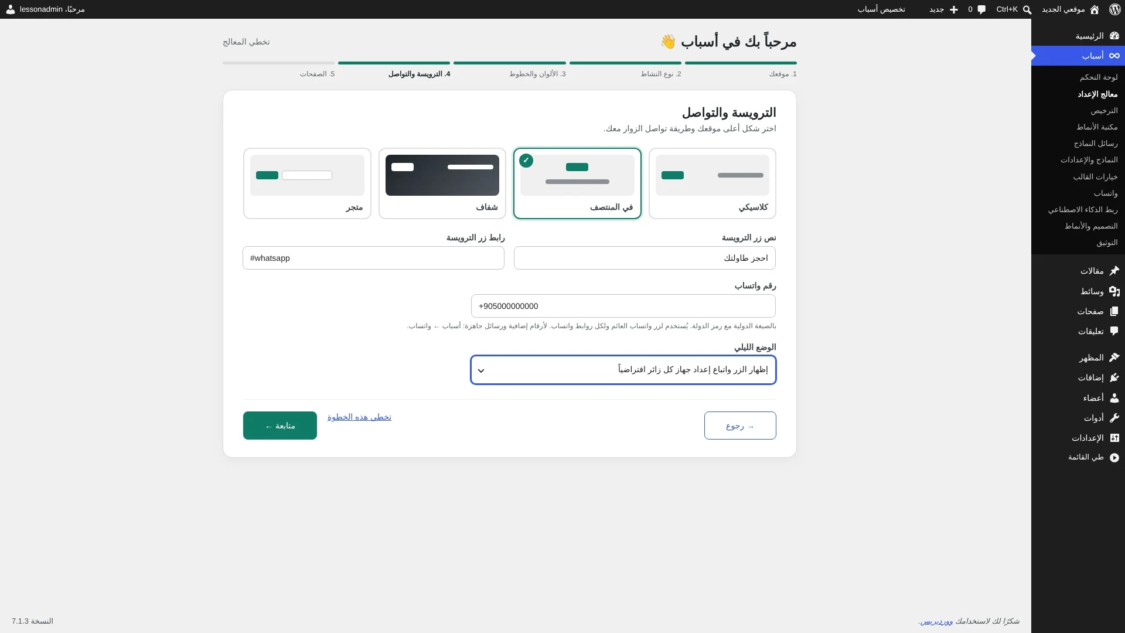Click the رجوع back button
Viewport: 1125px width, 633px height.
click(740, 426)
